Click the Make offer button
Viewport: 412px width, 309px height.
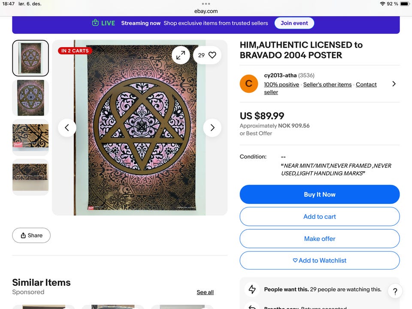[319, 239]
